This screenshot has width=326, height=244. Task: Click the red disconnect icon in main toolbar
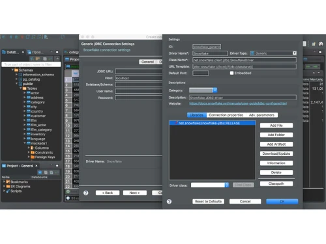pos(22,37)
